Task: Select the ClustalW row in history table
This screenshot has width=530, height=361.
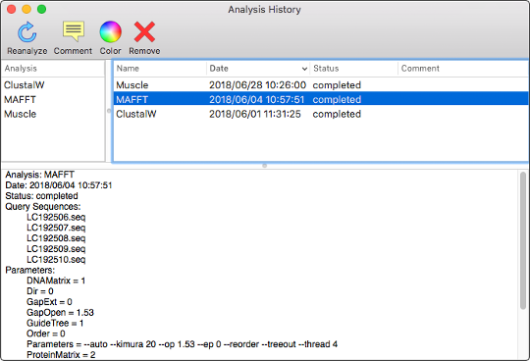Action: [x=321, y=114]
